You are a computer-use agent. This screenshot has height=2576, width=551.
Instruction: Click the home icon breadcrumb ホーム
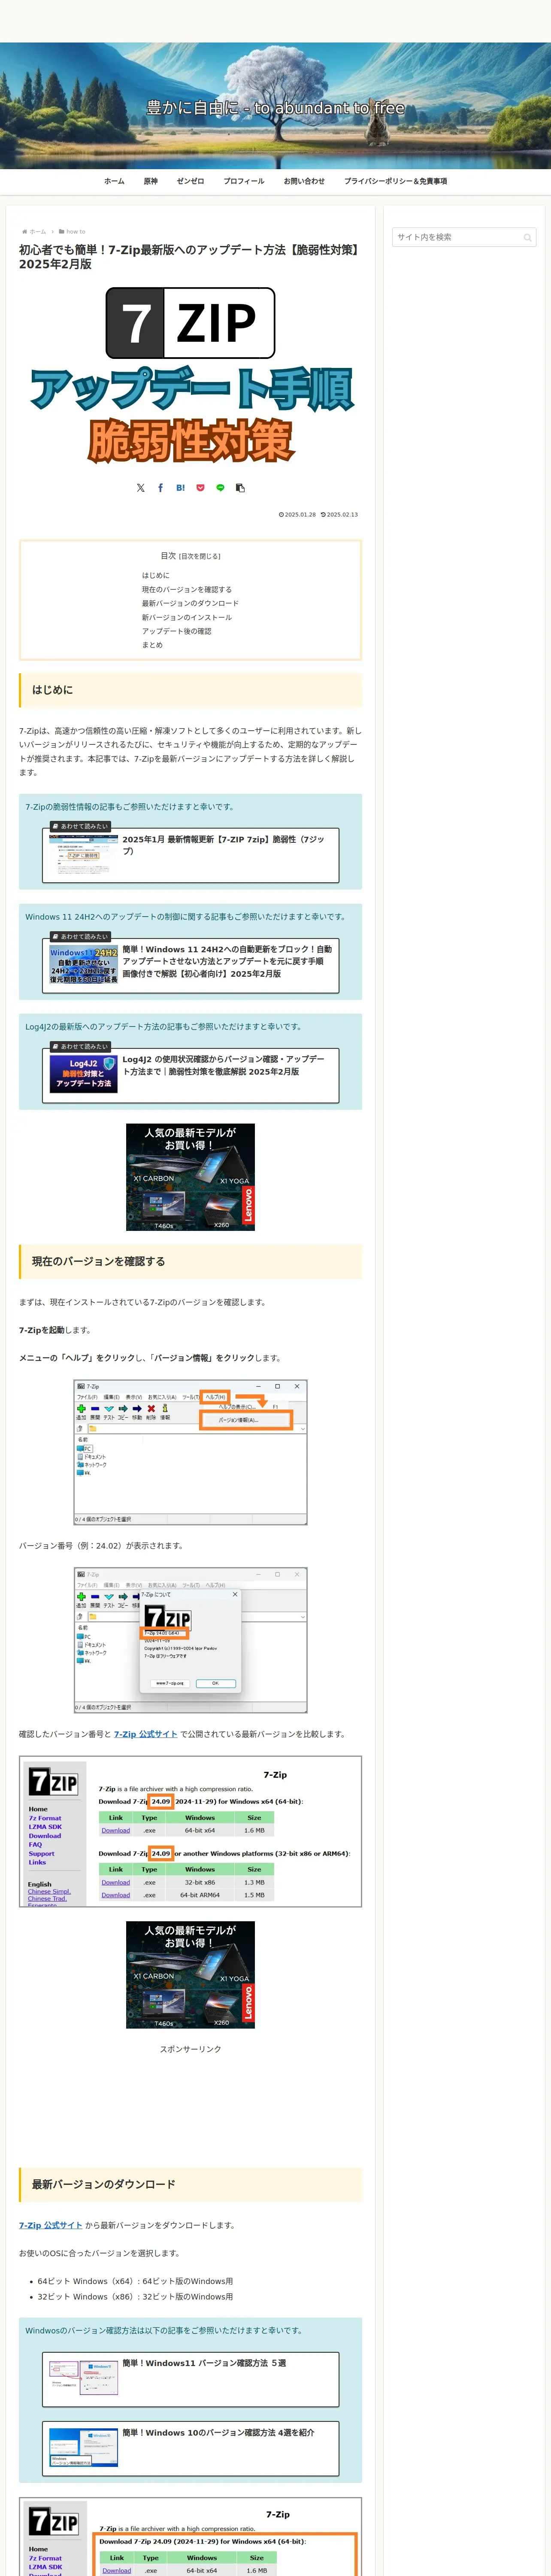point(34,231)
